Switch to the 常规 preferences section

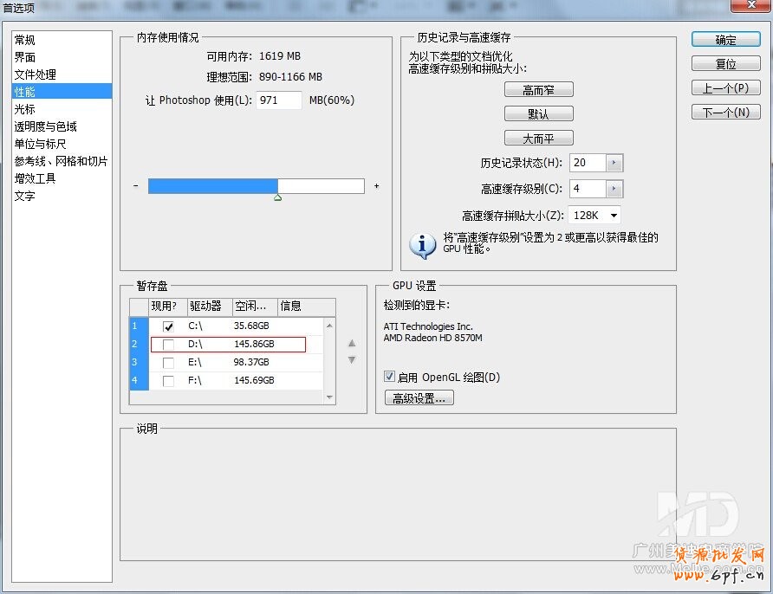[26, 41]
